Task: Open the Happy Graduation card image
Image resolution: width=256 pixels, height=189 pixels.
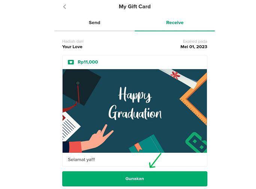Action: pyautogui.click(x=135, y=111)
